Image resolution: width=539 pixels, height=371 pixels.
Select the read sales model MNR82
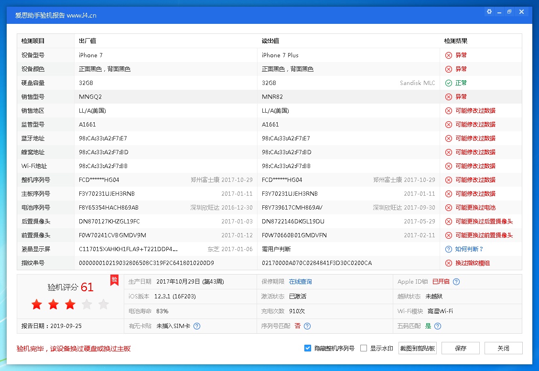[272, 97]
